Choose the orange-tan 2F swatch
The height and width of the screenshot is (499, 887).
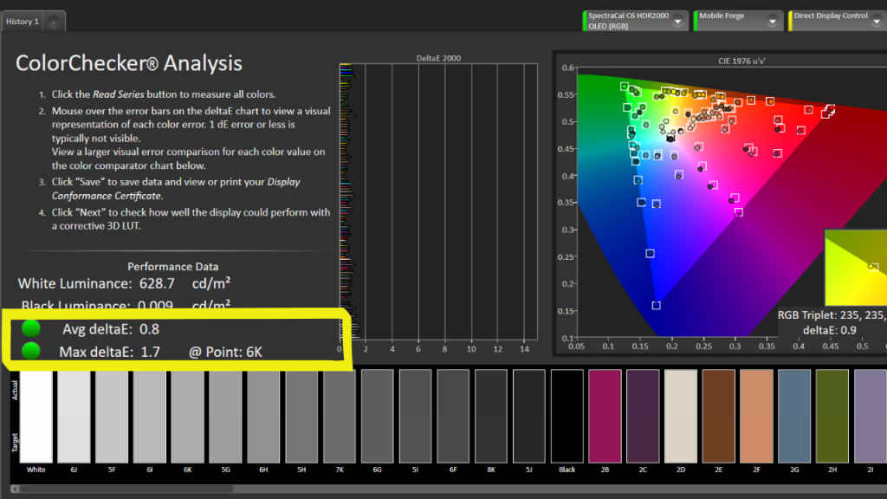(x=756, y=416)
